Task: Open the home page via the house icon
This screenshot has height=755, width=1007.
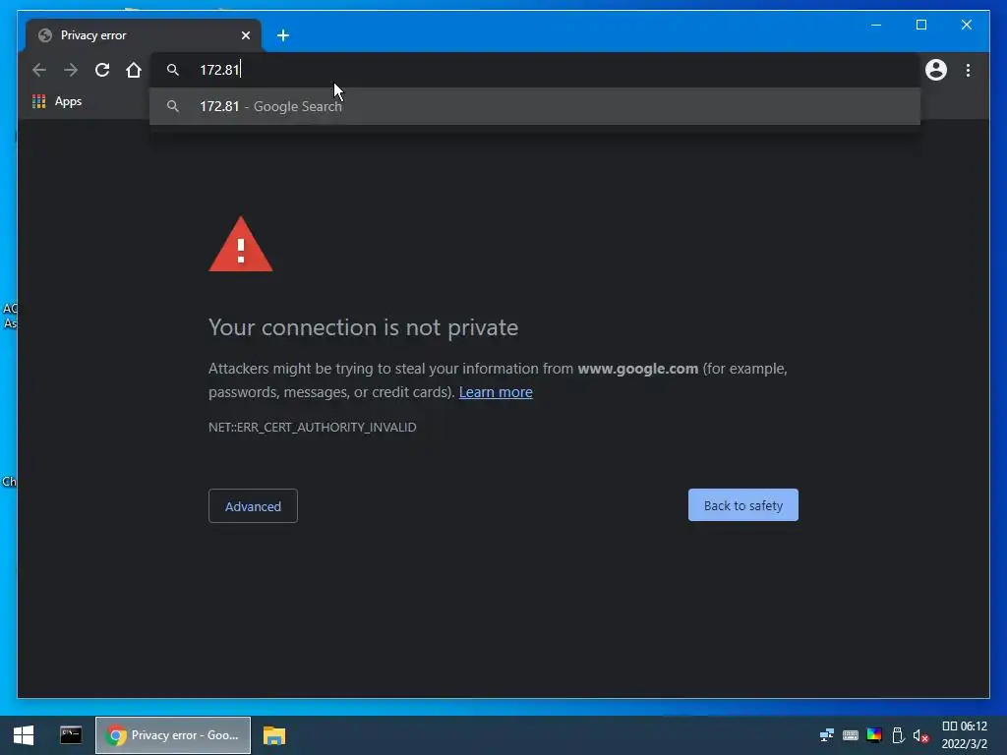Action: [134, 70]
